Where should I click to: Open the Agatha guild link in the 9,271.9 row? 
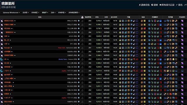[64, 71]
